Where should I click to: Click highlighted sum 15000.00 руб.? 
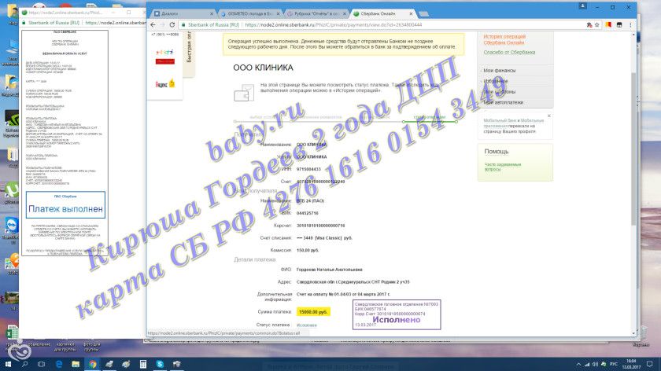[x=313, y=312]
